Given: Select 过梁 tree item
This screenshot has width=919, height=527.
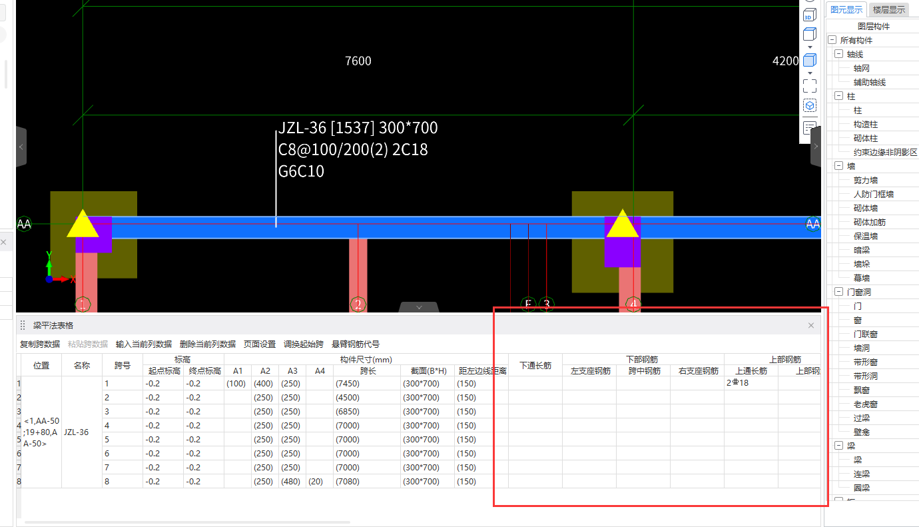Looking at the screenshot, I should coord(861,418).
